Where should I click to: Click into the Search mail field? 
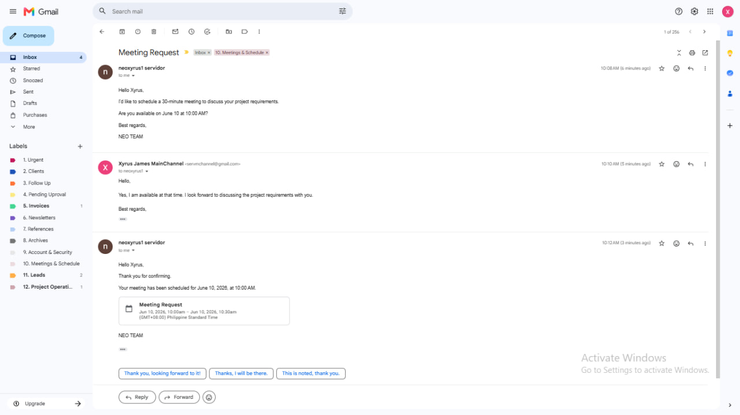223,12
